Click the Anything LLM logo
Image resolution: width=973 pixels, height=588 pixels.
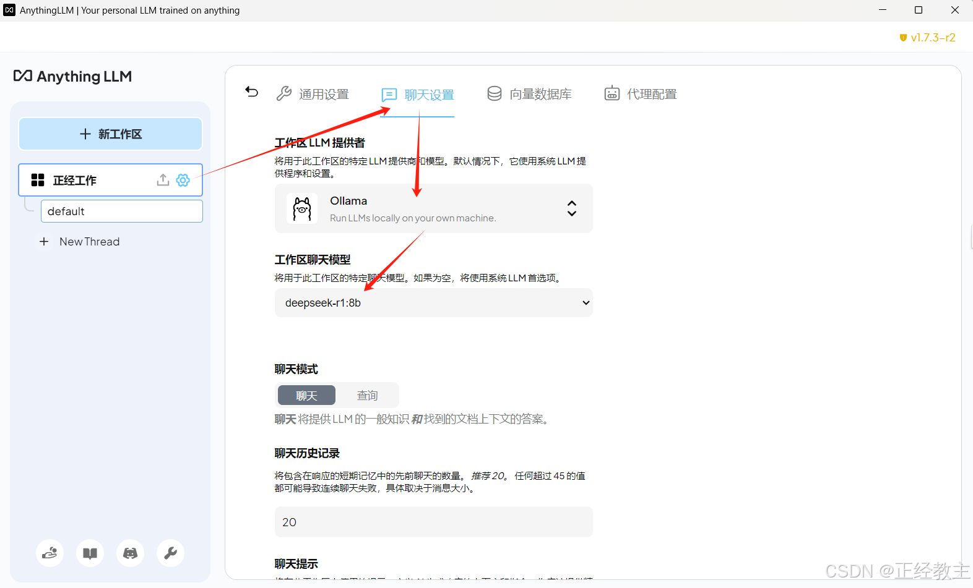72,76
